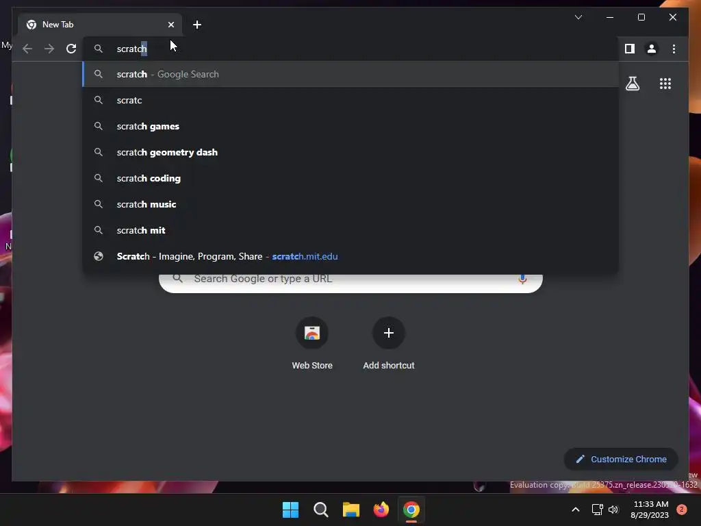Click the network tray icon
Image resolution: width=701 pixels, height=526 pixels.
[597, 510]
